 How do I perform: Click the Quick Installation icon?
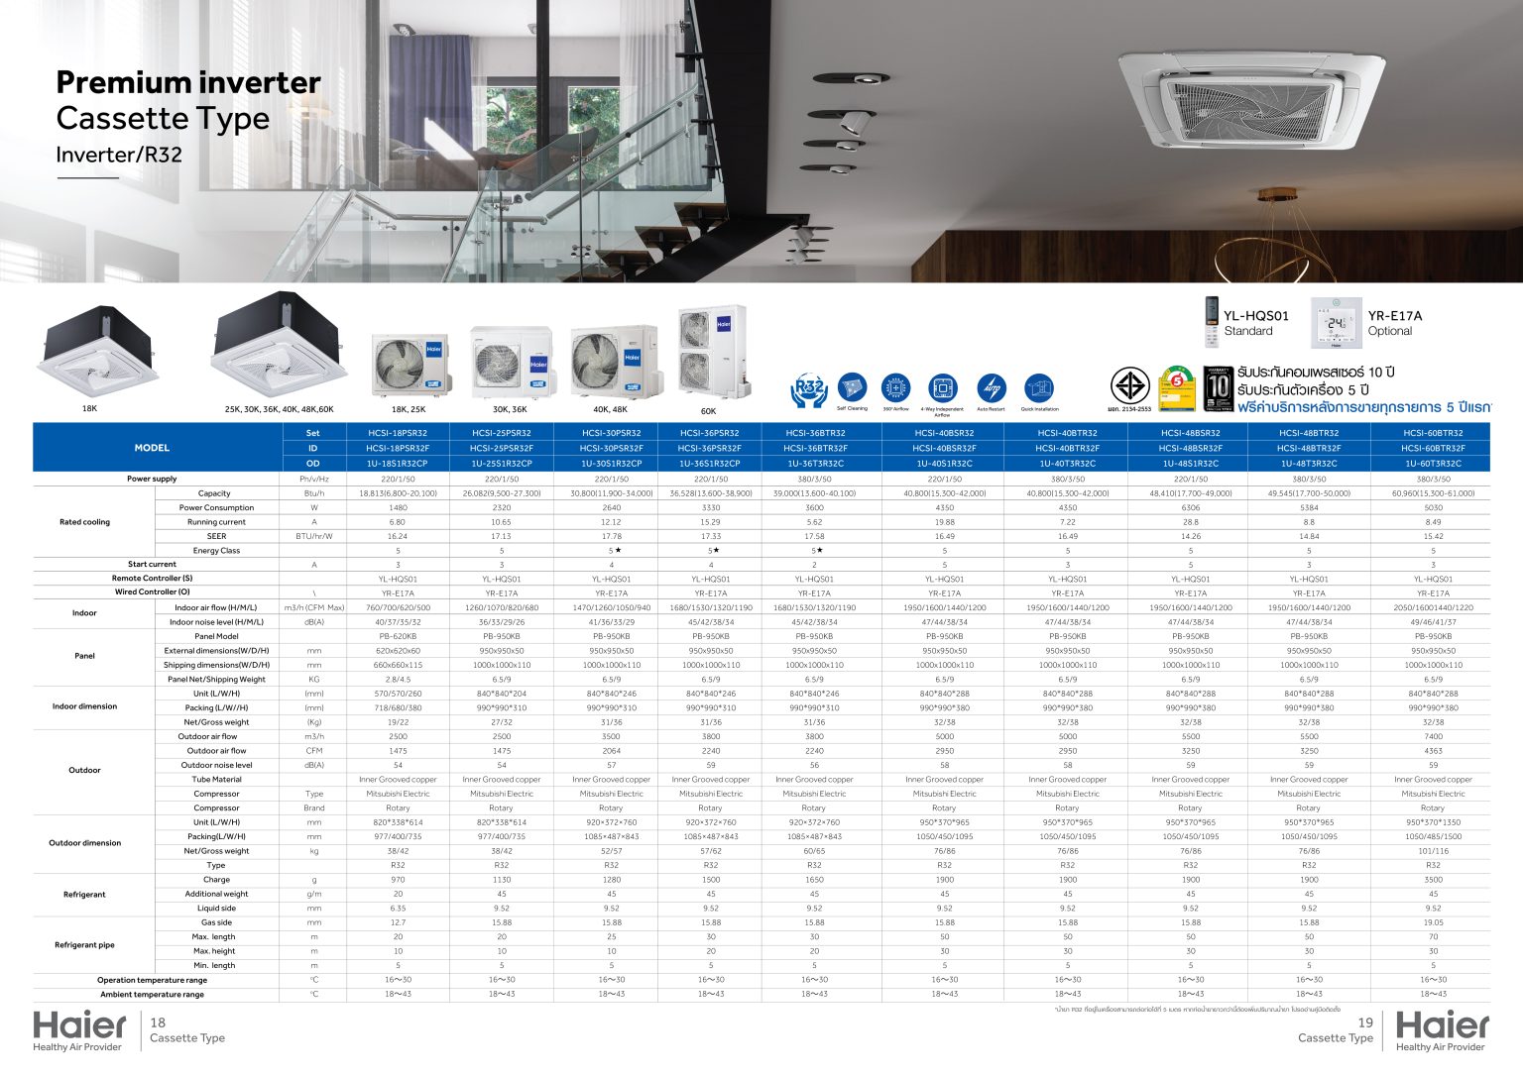point(1040,386)
